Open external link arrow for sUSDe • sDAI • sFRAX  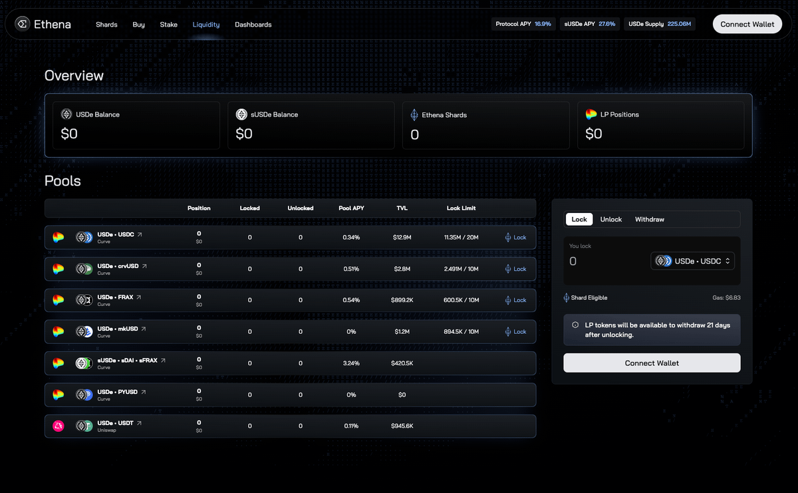click(163, 360)
